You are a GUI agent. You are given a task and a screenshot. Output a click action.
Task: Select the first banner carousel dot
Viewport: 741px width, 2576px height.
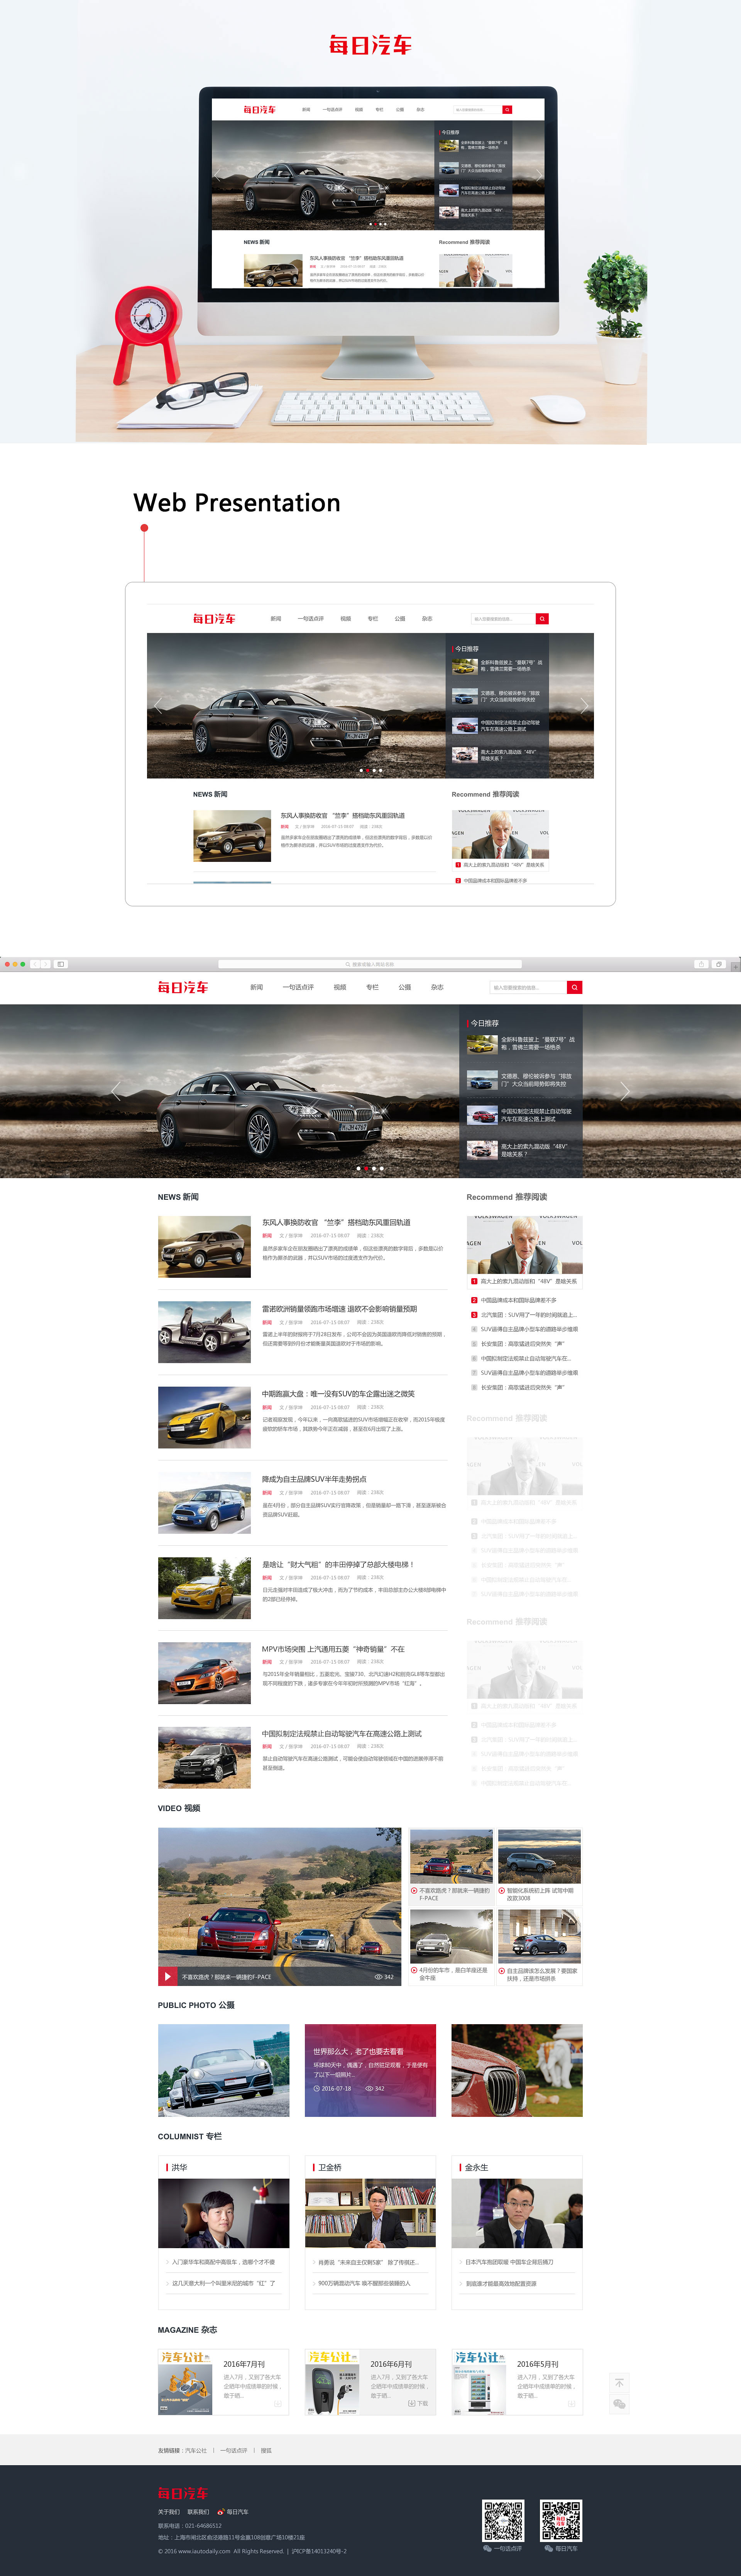358,1168
